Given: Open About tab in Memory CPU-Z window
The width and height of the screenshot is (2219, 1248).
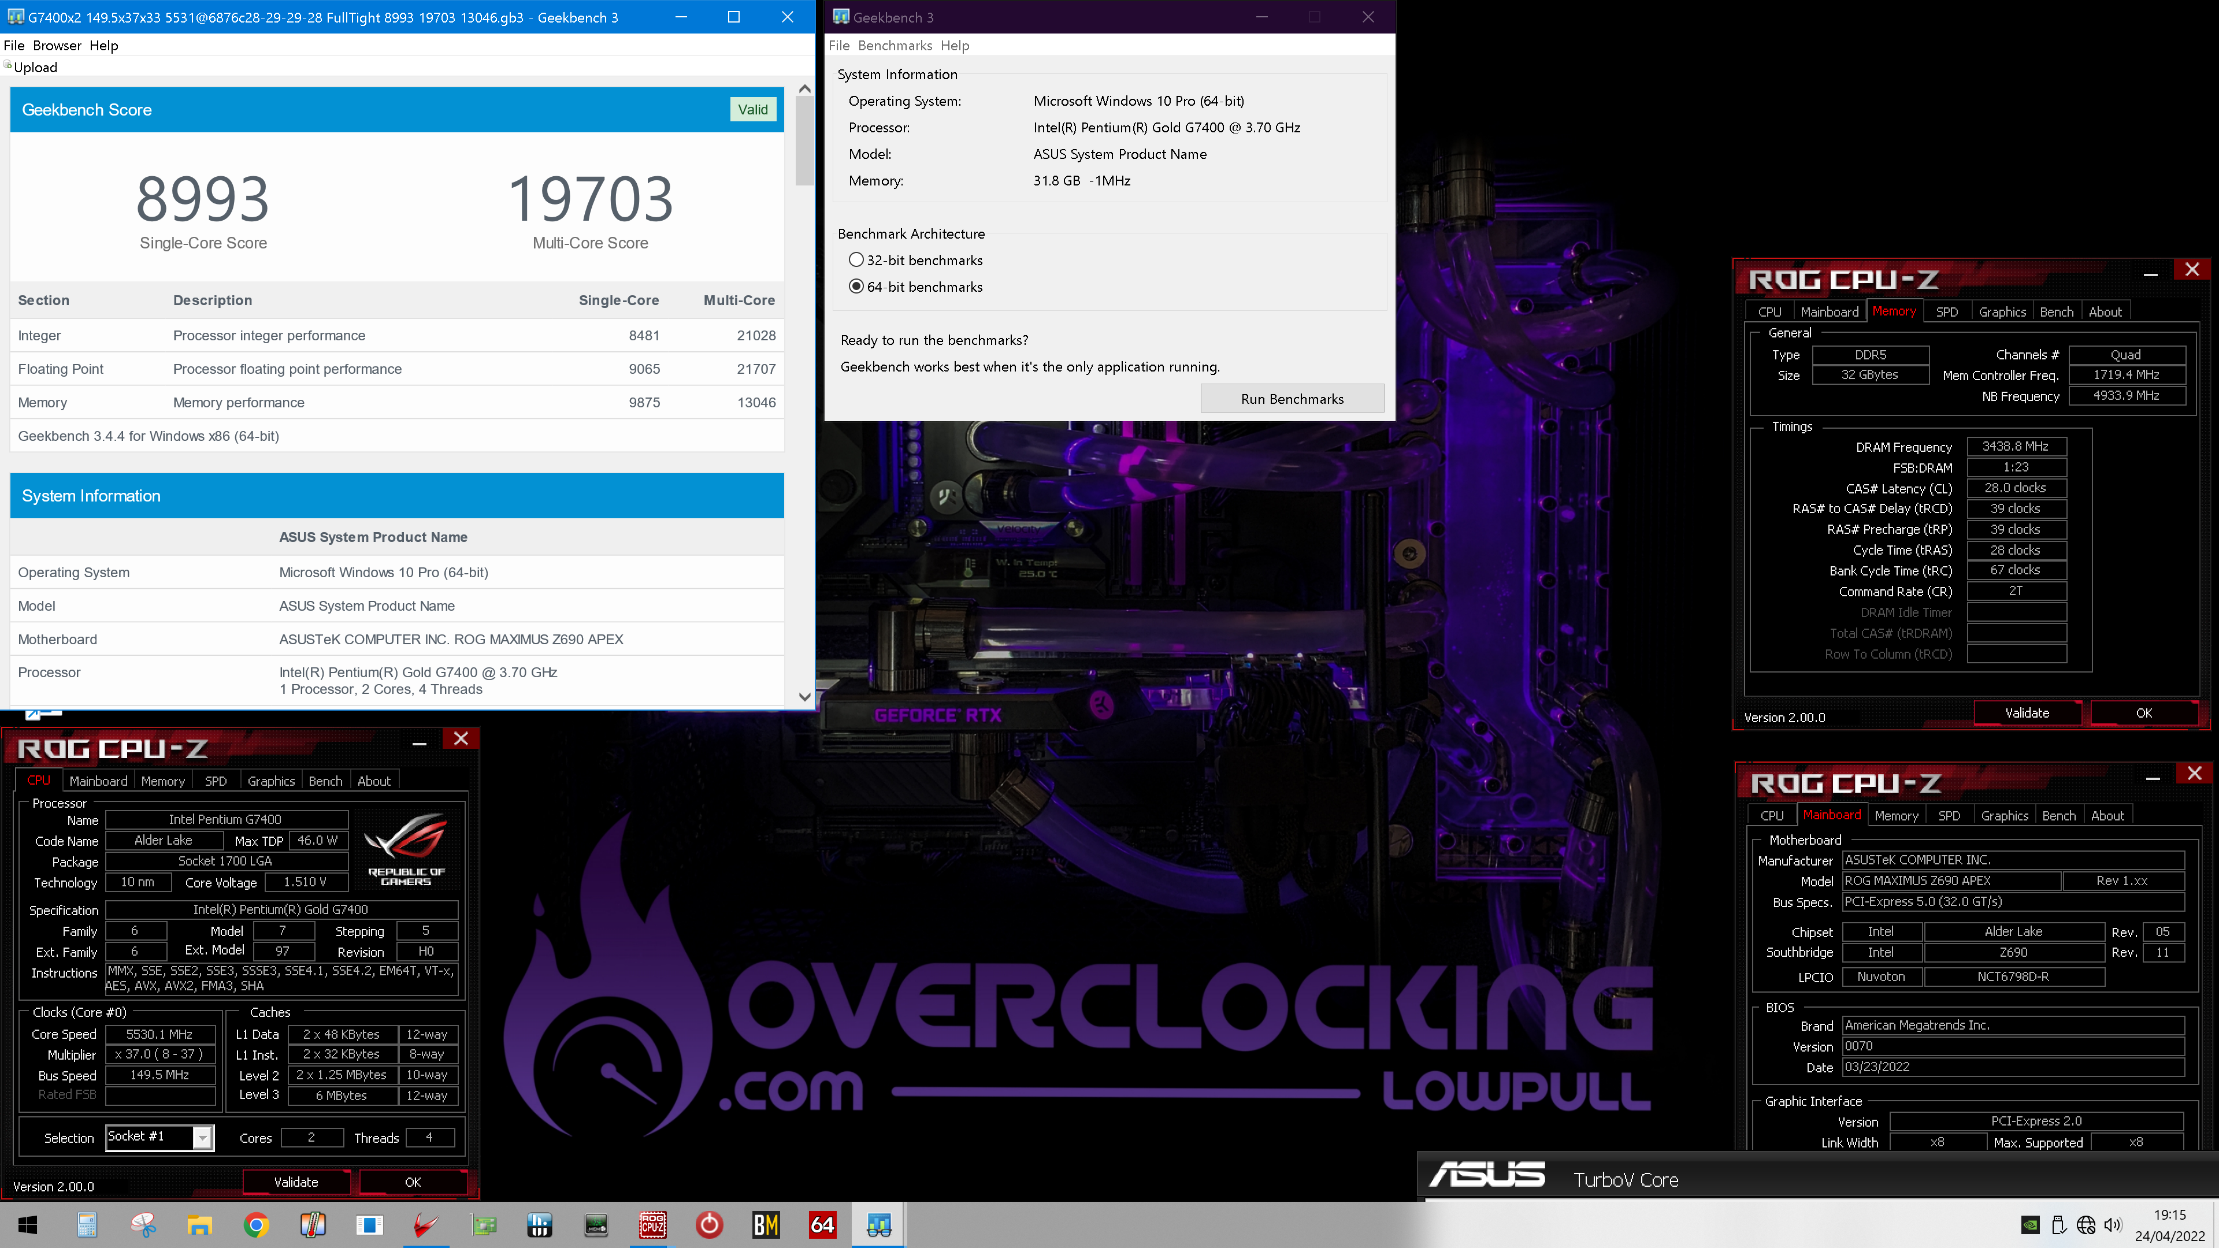Looking at the screenshot, I should pos(2105,312).
